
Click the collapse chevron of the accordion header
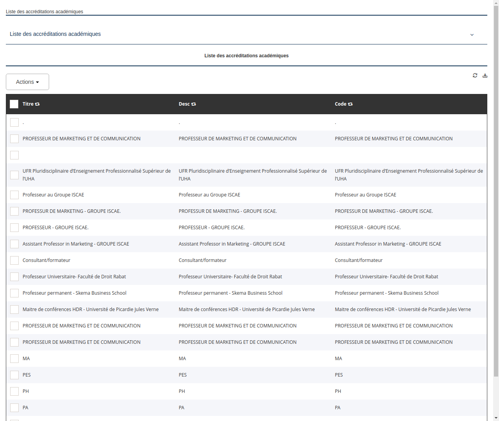pyautogui.click(x=472, y=35)
